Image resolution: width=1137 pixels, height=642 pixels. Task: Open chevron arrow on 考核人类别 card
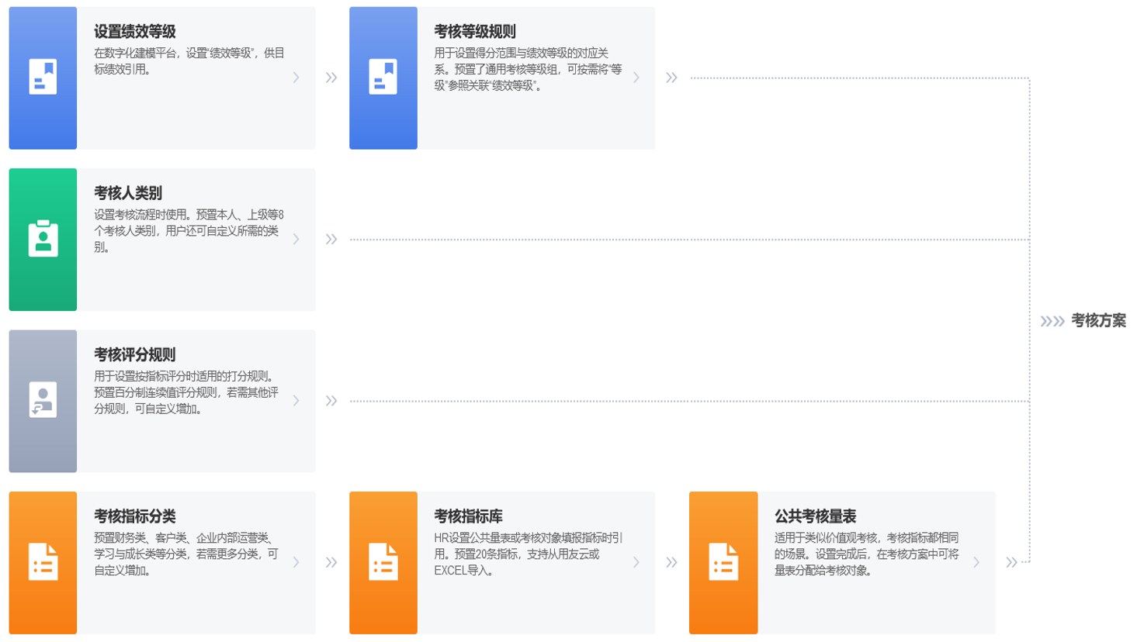point(296,239)
